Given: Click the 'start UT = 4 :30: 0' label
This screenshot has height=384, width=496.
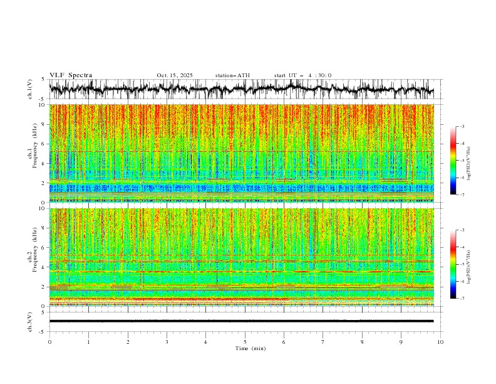Looking at the screenshot, I should (302, 75).
